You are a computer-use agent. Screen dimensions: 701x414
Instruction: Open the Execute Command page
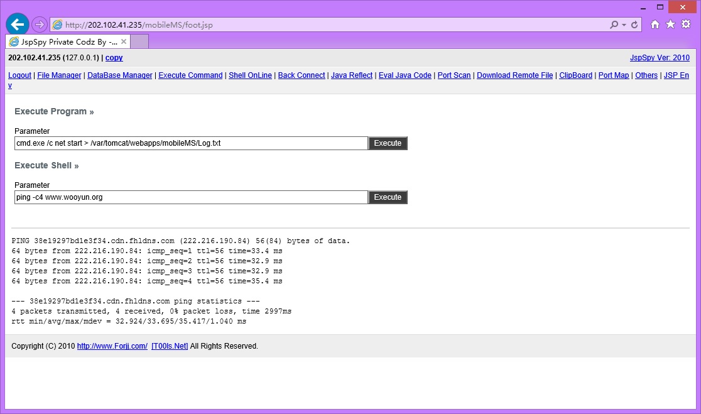click(190, 75)
